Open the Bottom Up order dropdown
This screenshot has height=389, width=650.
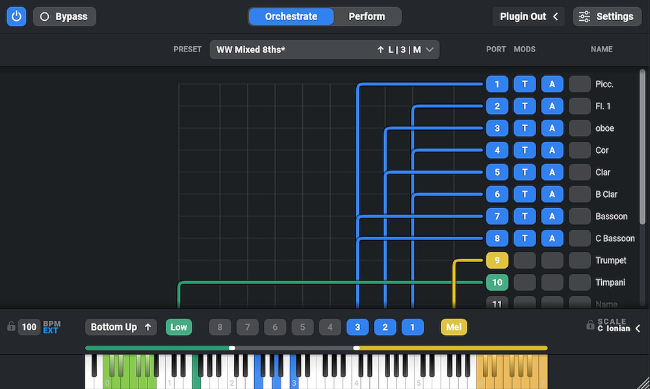click(121, 327)
